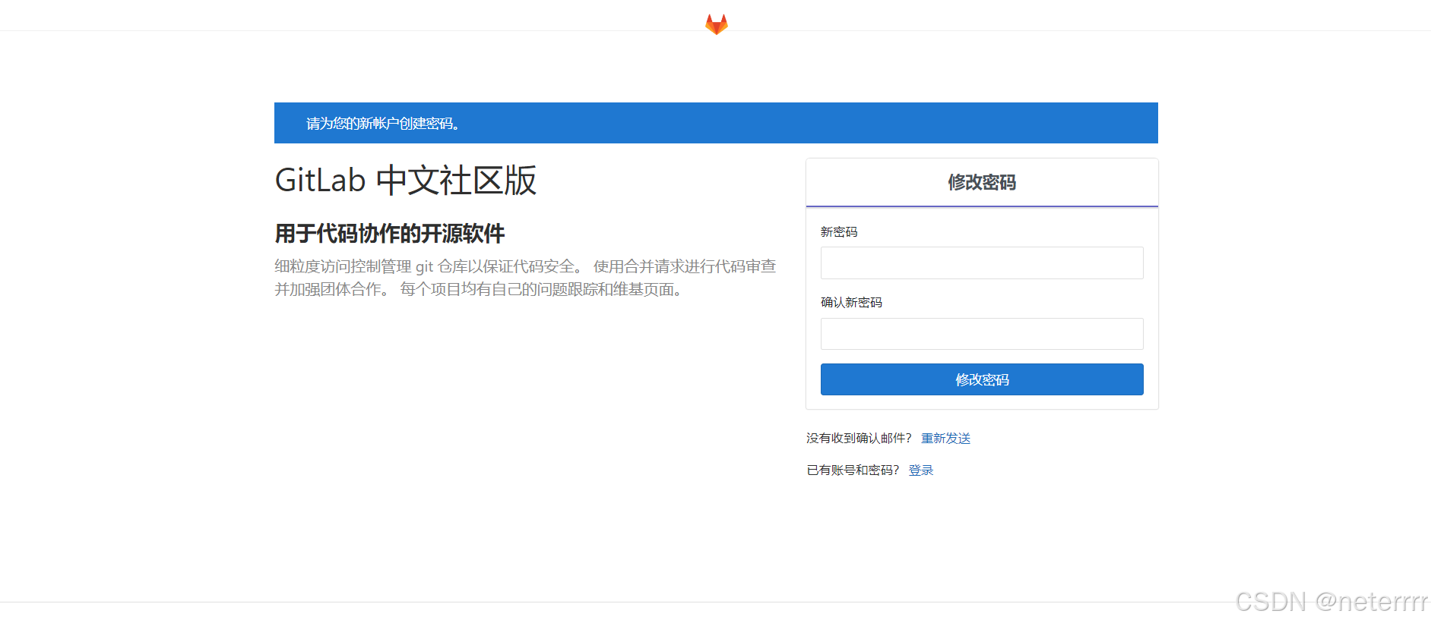Open the 重新发送 confirmation email link
This screenshot has width=1431, height=626.
point(945,439)
